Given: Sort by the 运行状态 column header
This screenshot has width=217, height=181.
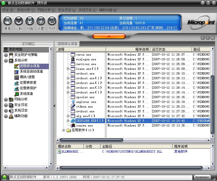Looking at the screenshot, I should point(171,49).
